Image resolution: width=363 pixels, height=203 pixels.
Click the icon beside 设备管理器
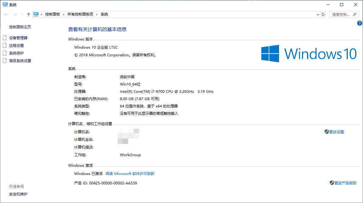(5, 38)
